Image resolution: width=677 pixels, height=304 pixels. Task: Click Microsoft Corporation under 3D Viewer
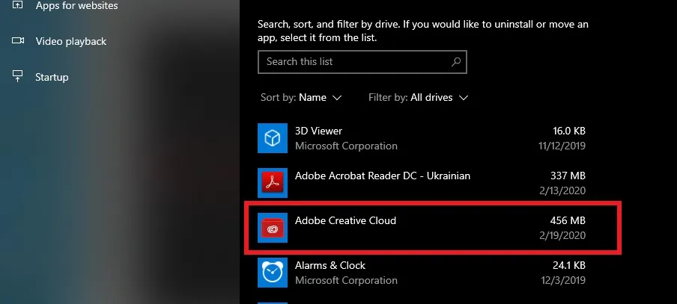346,146
